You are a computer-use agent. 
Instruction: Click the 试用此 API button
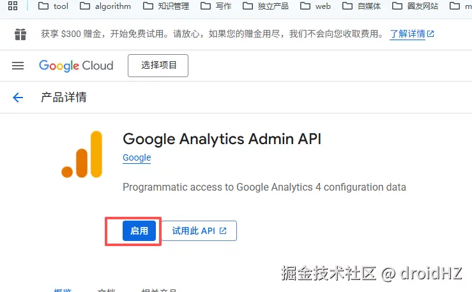(x=199, y=231)
